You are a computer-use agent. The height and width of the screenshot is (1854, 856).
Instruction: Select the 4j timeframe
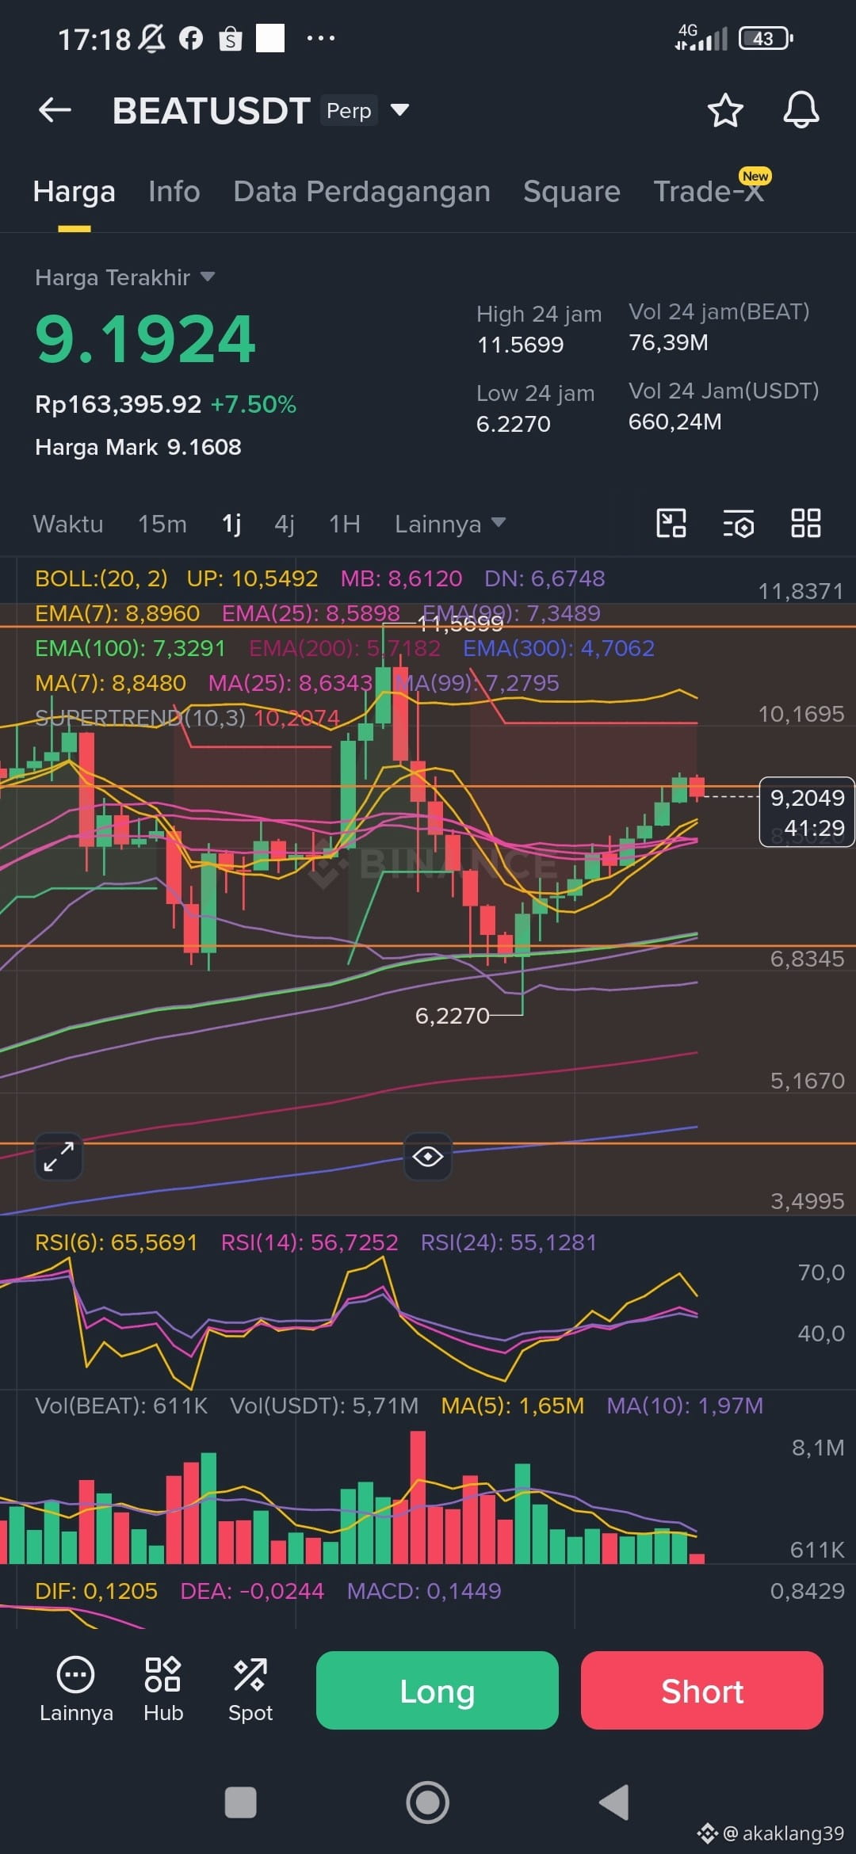pos(285,524)
